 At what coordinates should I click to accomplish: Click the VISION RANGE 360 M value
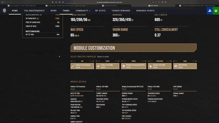[116, 35]
